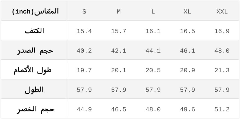Screen dimensions: 240x119
Task: Click the المقاس(inch) header cell
Action: [35, 11]
